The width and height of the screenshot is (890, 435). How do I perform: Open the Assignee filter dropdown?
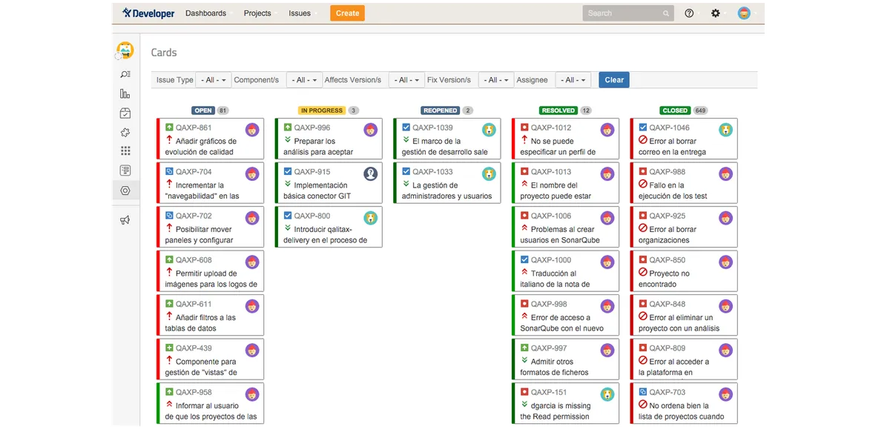point(573,80)
